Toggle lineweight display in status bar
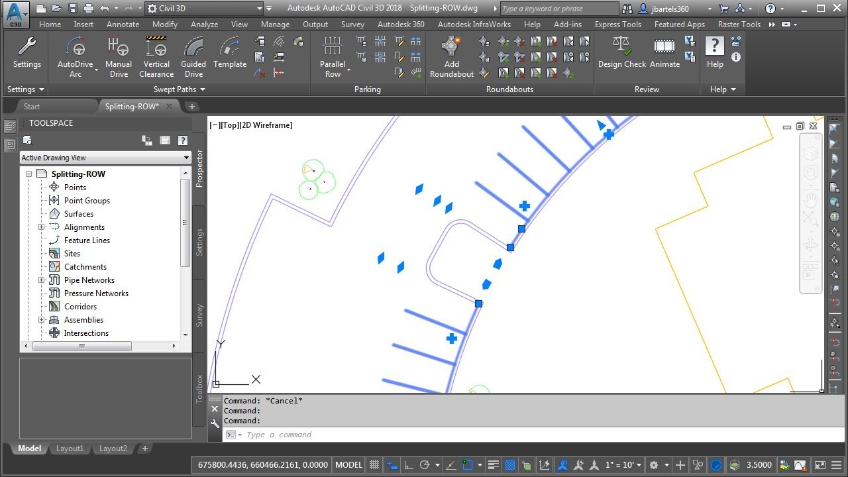 (494, 465)
